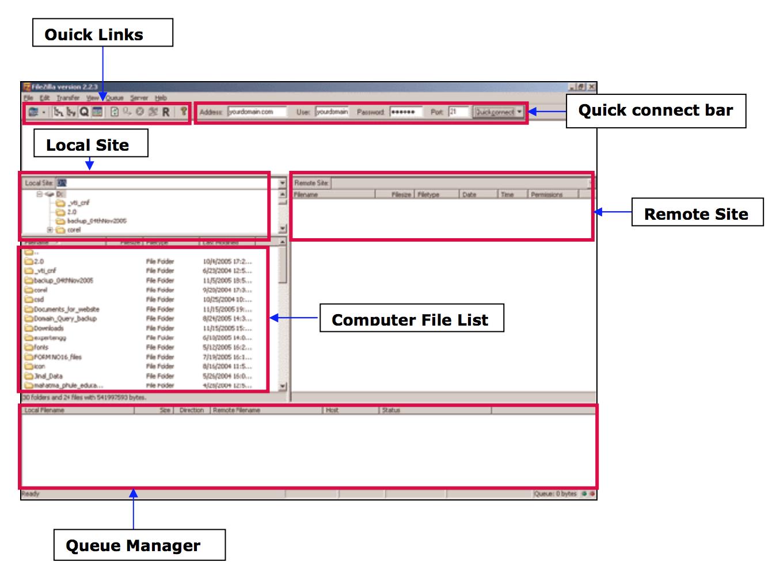Select the 2.0 folder in the tree
776x573 pixels.
point(66,212)
